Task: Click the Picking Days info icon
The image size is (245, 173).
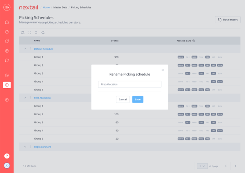Action: click(193, 41)
